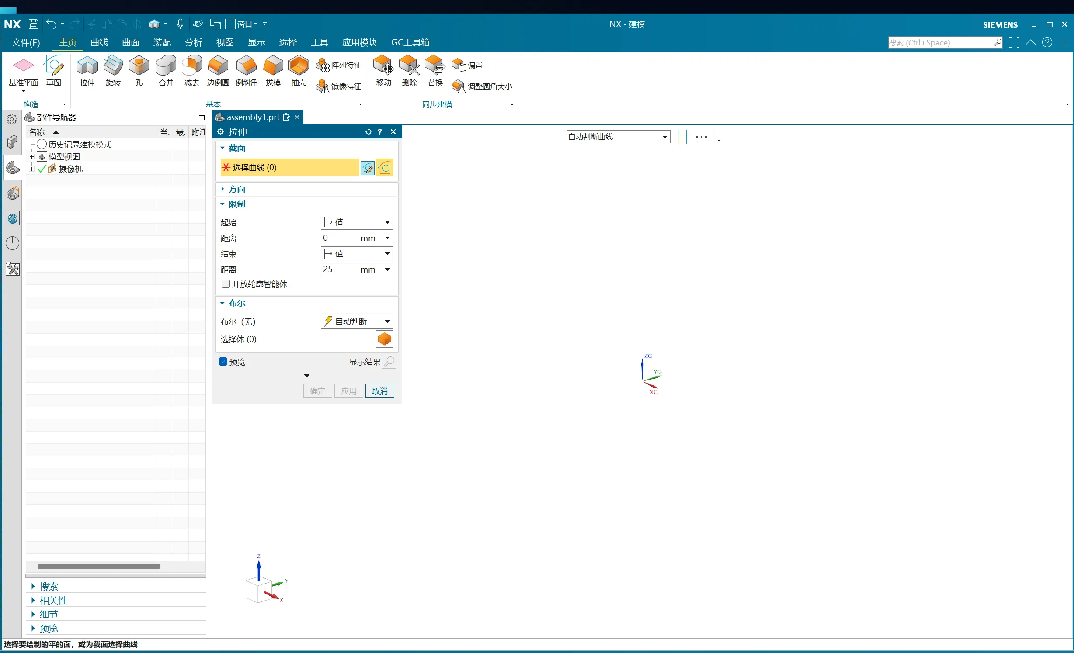Click the 取消 (Cancel) button
This screenshot has width=1074, height=653.
click(x=379, y=391)
